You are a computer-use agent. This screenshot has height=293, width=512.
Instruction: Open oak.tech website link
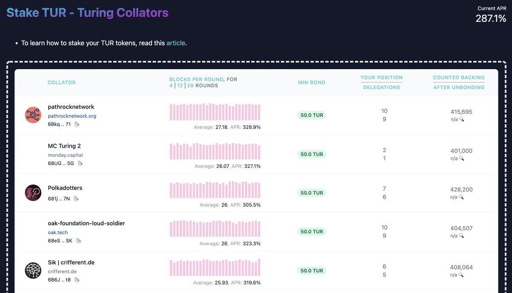coord(58,232)
